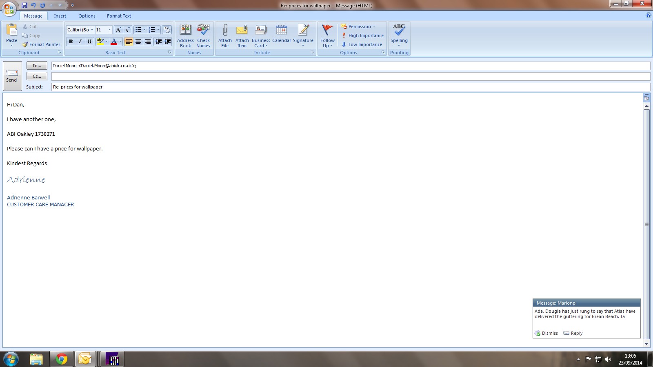The width and height of the screenshot is (653, 367).
Task: Click the Attach File paperclip icon
Action: (225, 31)
